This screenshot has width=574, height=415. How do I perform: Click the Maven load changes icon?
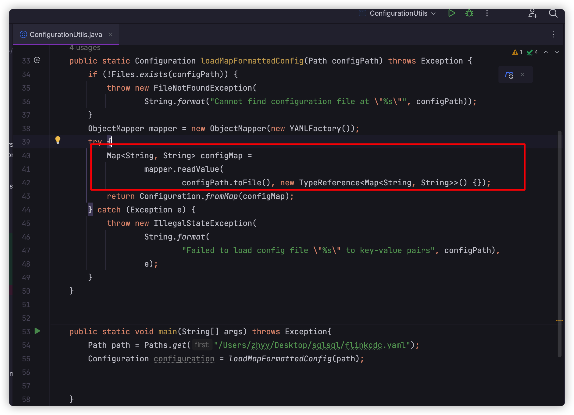(509, 75)
